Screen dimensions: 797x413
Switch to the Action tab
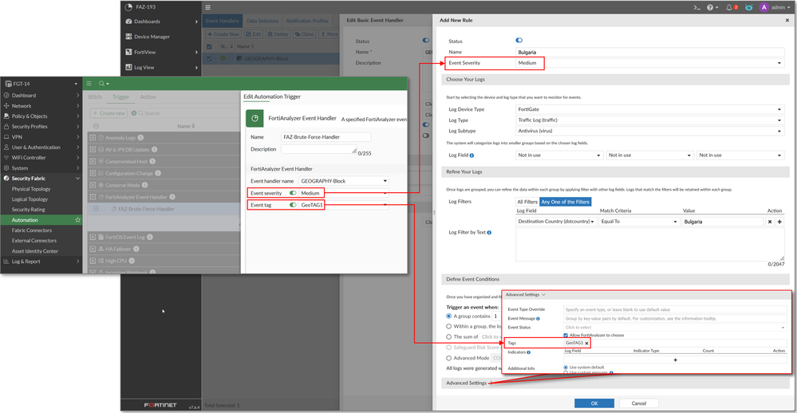pyautogui.click(x=148, y=97)
